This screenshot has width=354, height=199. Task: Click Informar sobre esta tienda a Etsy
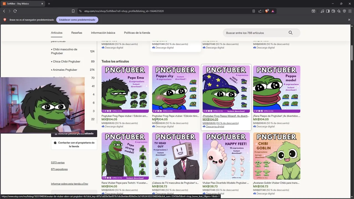click(x=69, y=184)
